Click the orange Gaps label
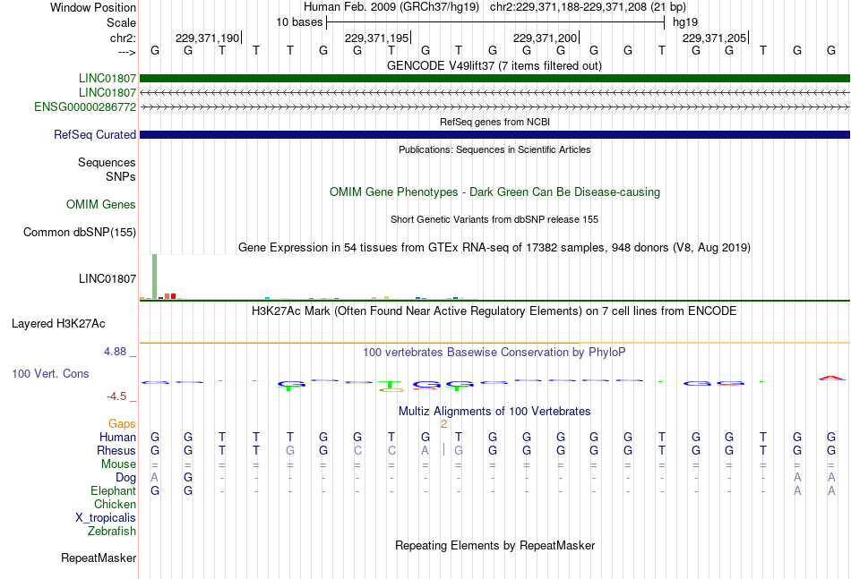851x579 pixels. point(122,423)
